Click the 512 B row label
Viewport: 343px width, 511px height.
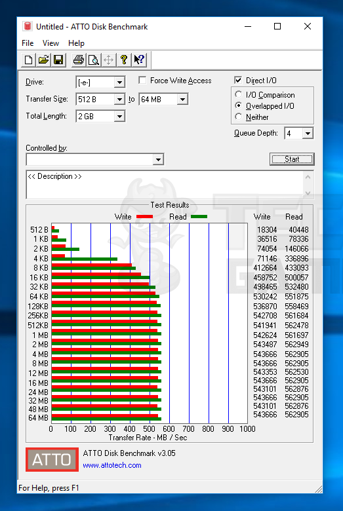coord(39,229)
